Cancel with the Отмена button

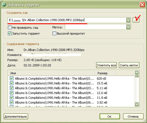(x=133, y=117)
